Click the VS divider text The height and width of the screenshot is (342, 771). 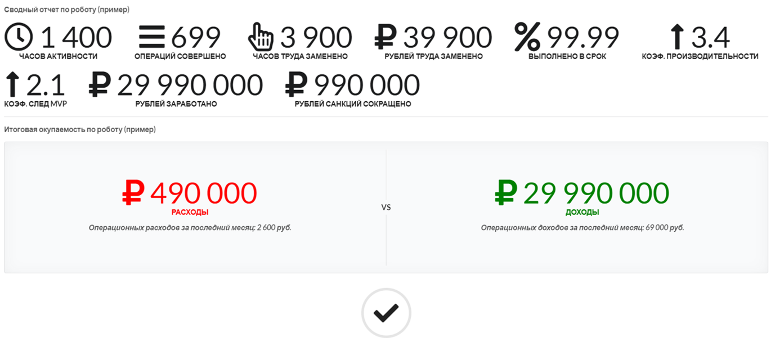pos(386,208)
